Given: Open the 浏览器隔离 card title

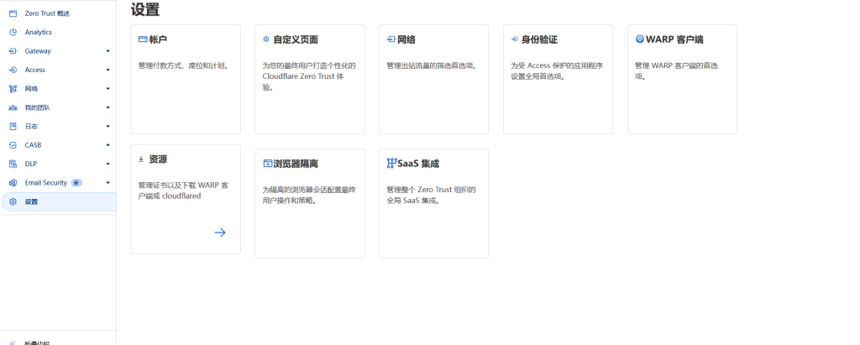Looking at the screenshot, I should coord(296,164).
